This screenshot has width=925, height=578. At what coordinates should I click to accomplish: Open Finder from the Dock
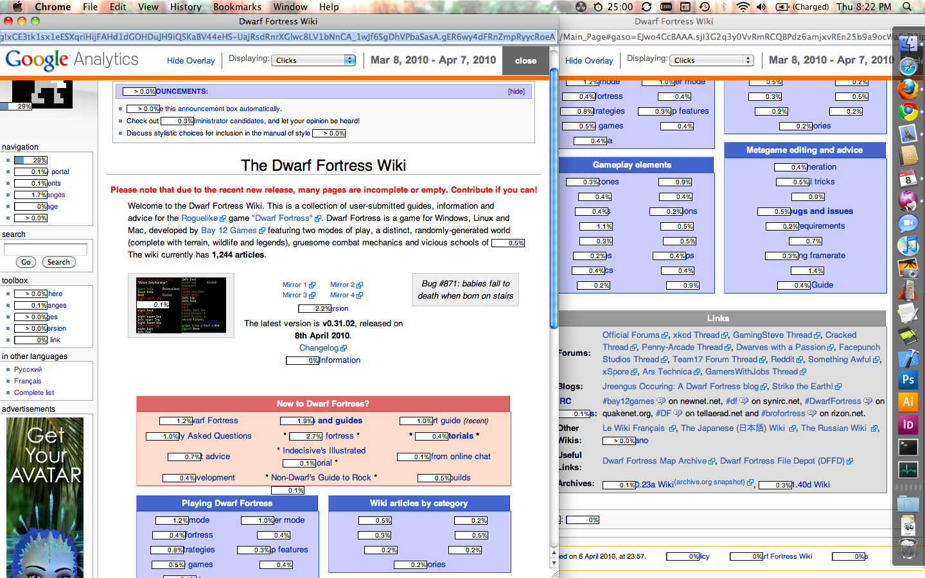908,44
